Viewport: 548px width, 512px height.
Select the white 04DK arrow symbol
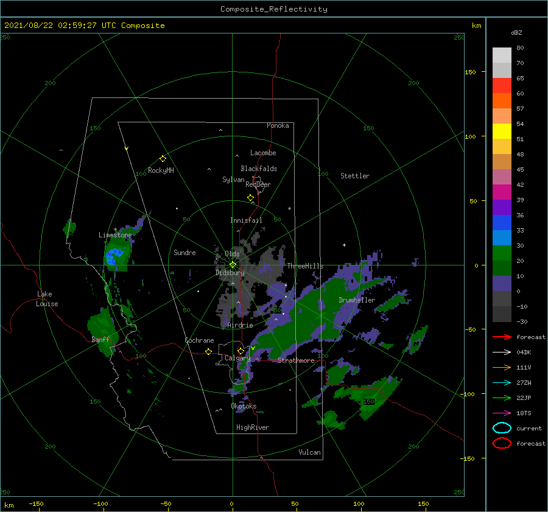pos(502,352)
